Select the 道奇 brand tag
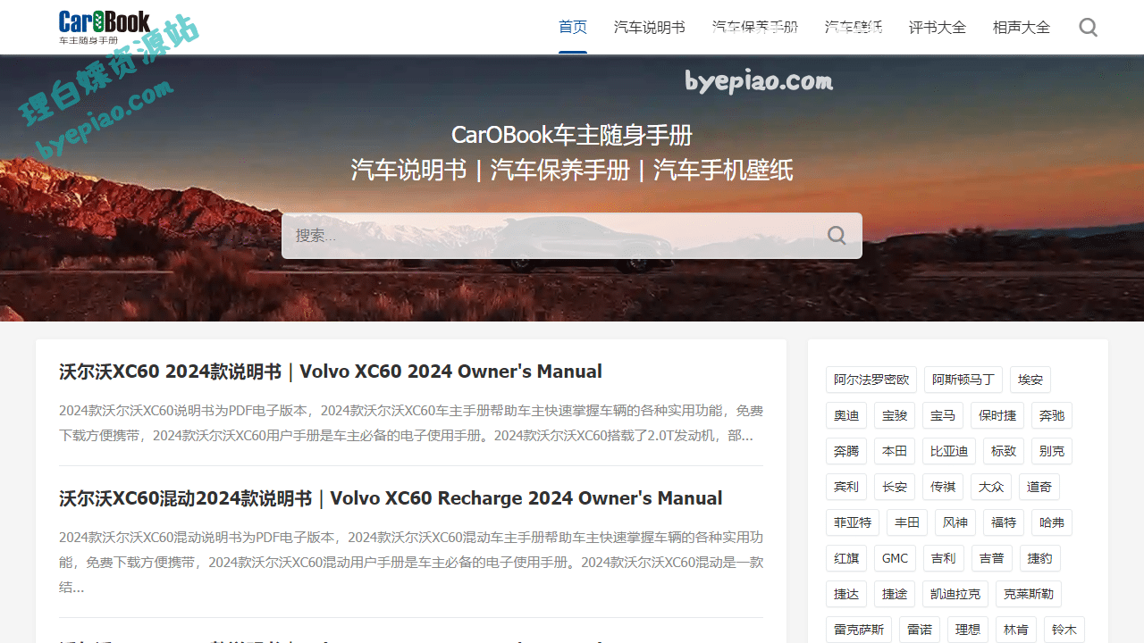1144x643 pixels. coord(1039,487)
